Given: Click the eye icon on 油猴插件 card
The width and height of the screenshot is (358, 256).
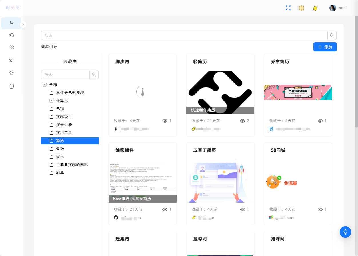Looking at the screenshot, I should pyautogui.click(x=165, y=209).
